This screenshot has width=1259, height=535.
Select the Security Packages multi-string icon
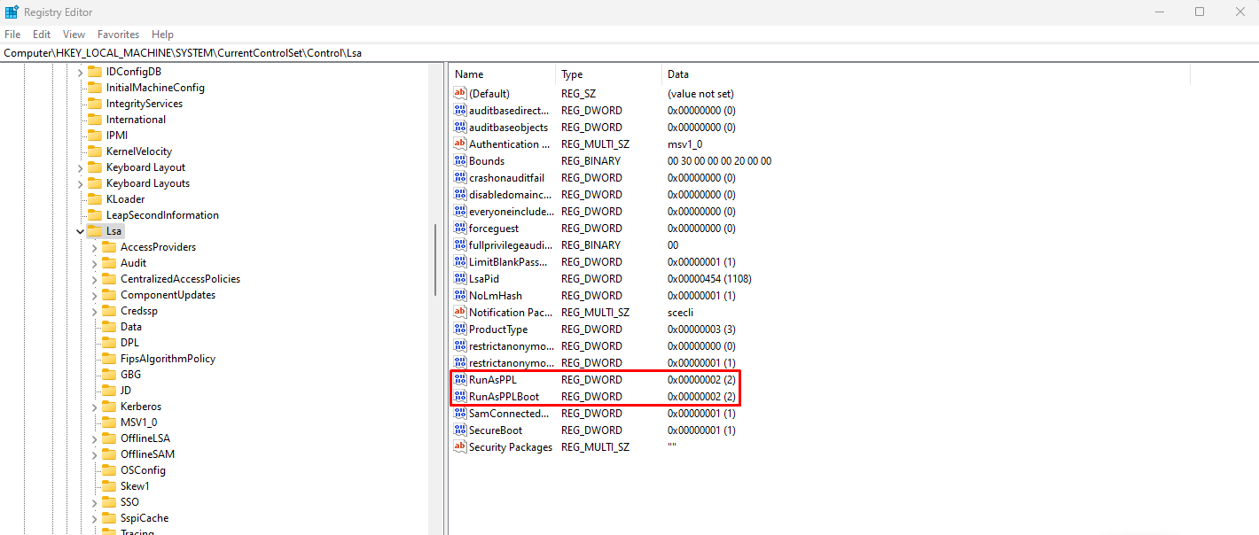tap(460, 447)
